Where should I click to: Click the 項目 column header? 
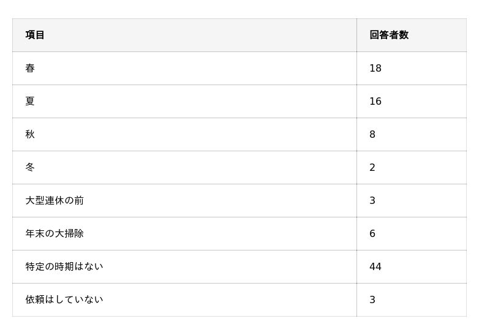coord(35,35)
